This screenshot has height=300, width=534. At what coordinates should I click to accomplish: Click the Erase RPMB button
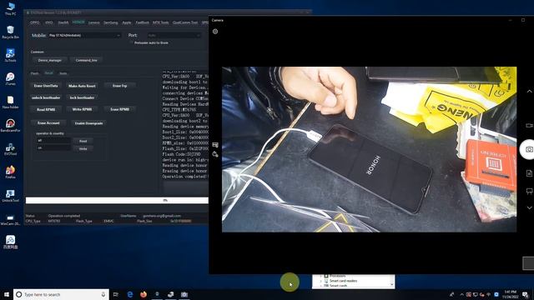tap(120, 109)
